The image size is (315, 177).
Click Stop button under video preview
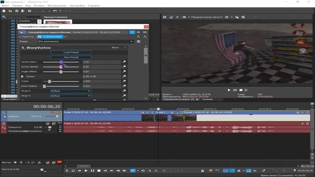pos(241,90)
